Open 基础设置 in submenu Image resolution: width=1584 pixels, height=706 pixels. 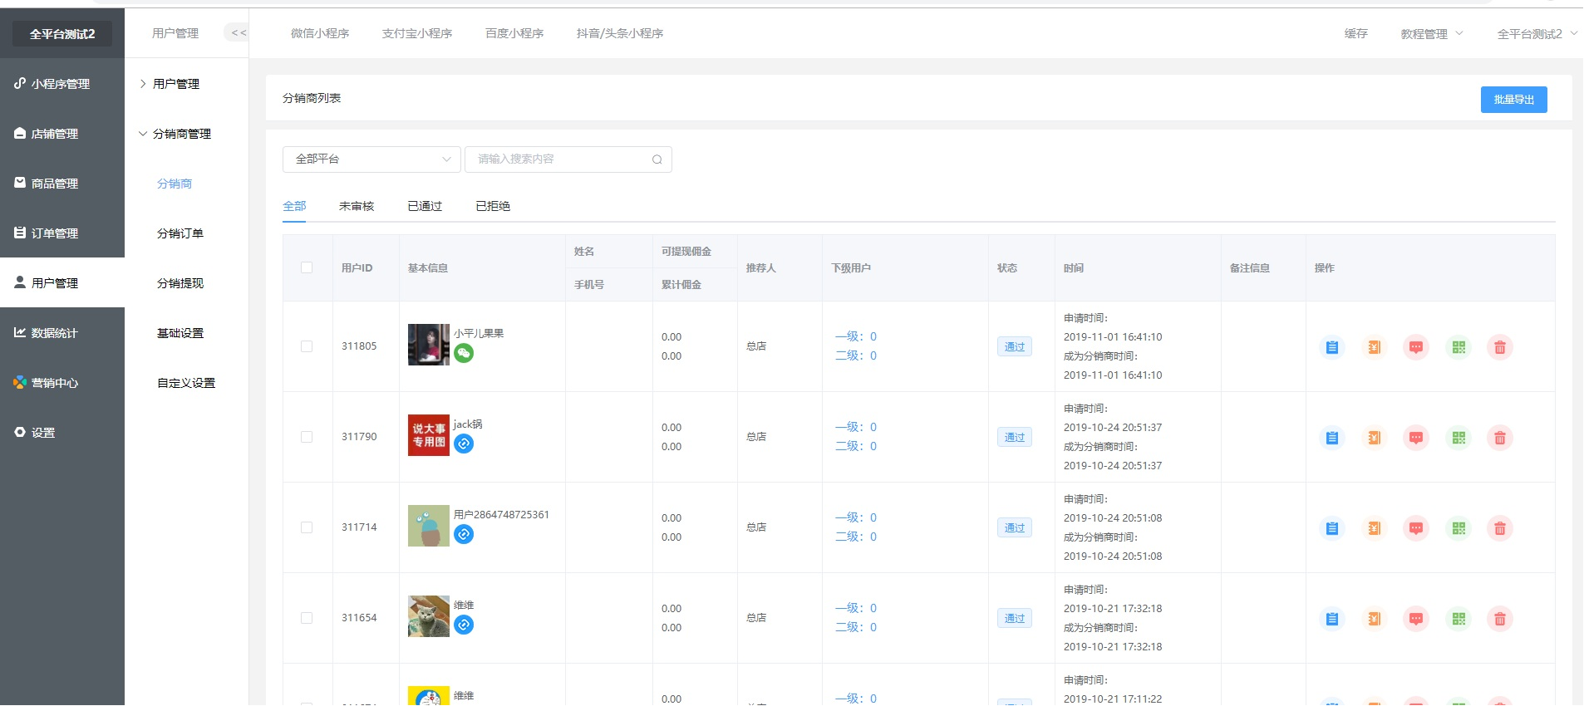[x=180, y=333]
